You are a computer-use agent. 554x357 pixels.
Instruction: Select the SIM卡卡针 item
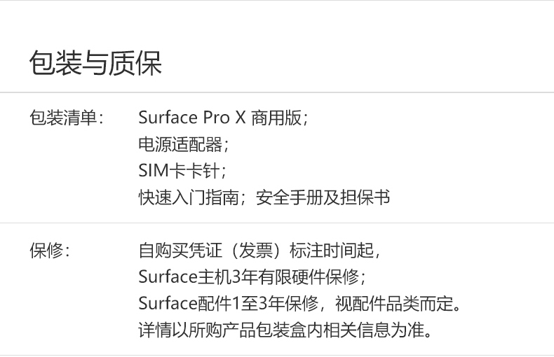pyautogui.click(x=182, y=171)
